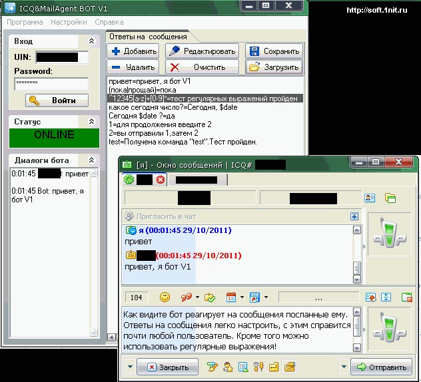Click in the message text input area
This screenshot has width=421, height=382.
pos(238,330)
